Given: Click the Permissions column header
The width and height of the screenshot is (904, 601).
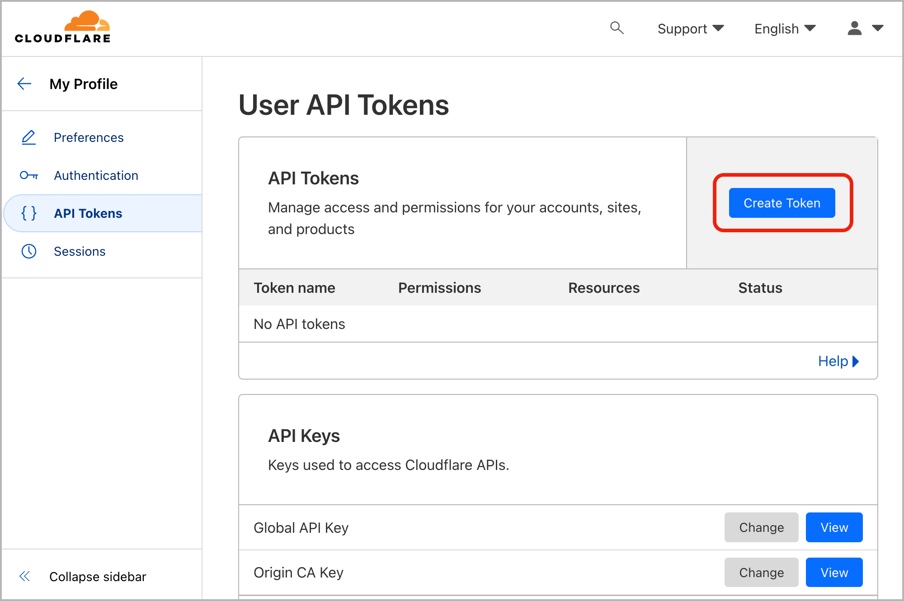Looking at the screenshot, I should click(439, 288).
